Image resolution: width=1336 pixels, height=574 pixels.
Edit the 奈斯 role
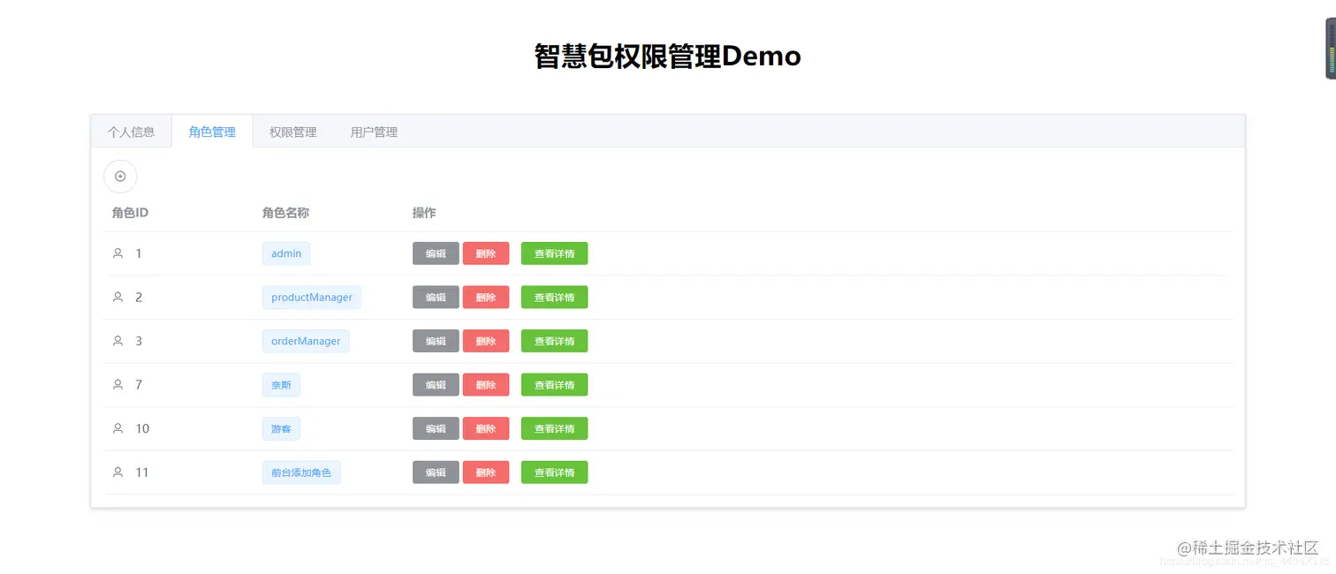pos(436,385)
